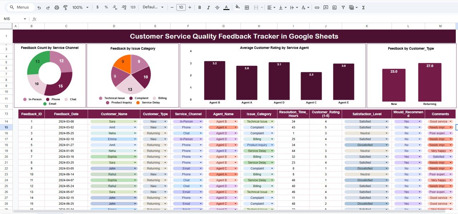Click the Print icon
Screen dimensions: 458x214
pyautogui.click(x=57, y=7)
